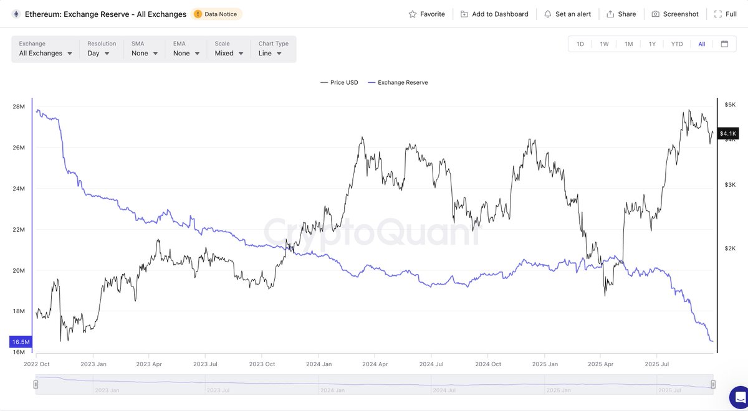Select the YTD time range
The image size is (748, 411).
coord(677,44)
